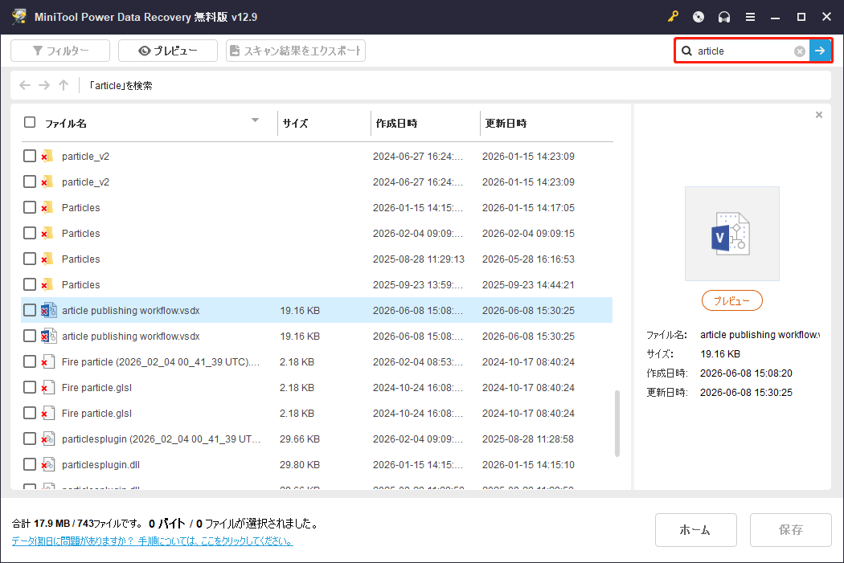
Task: Check the Particles 2026-01-15 14:15 row checkbox
Action: coord(30,207)
